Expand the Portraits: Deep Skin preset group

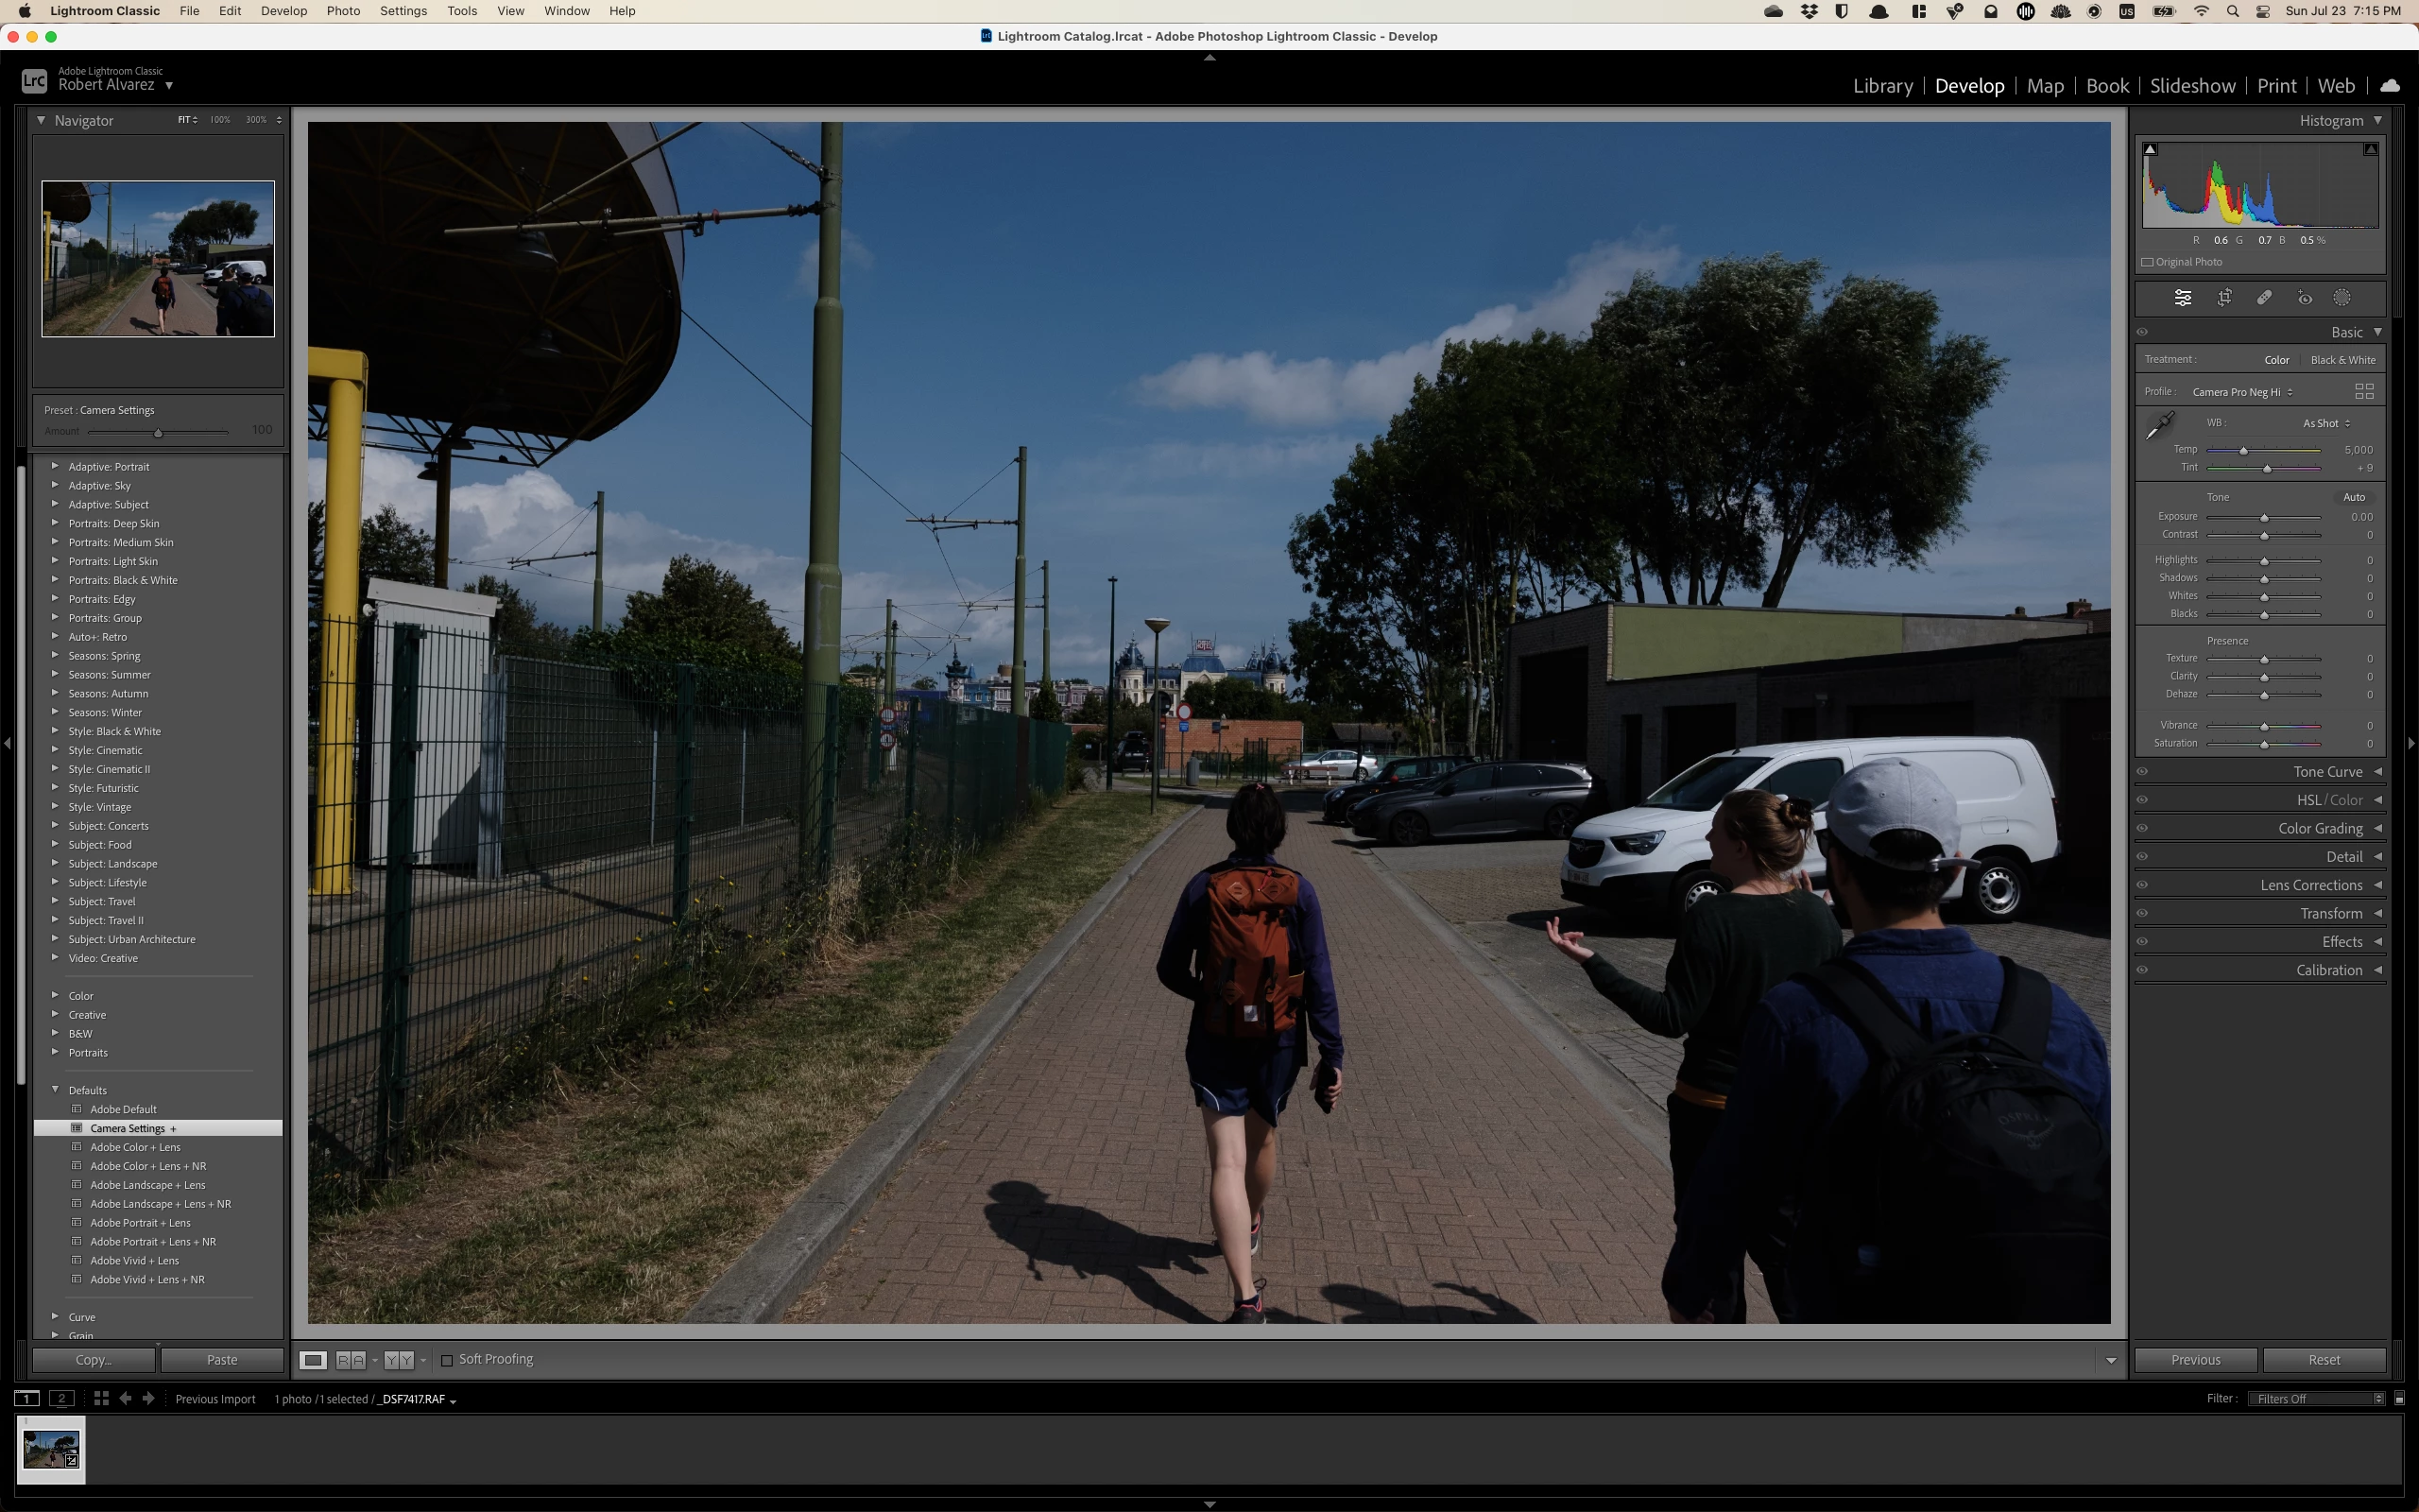click(55, 523)
